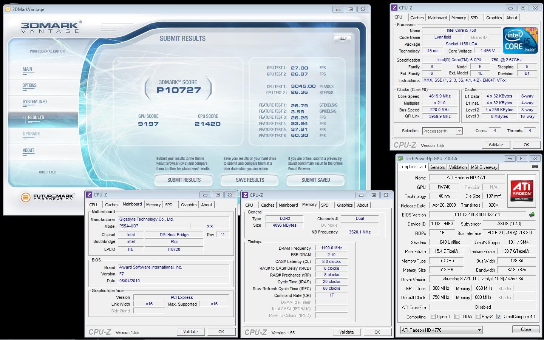Image resolution: width=544 pixels, height=340 pixels.
Task: Click the Bus Speed 220.0 MHz field
Action: pyautogui.click(x=440, y=110)
